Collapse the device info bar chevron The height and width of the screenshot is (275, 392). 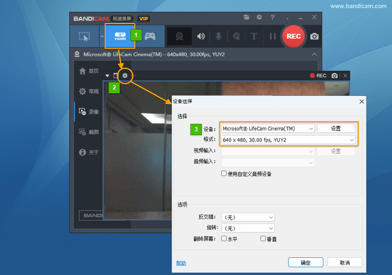[314, 54]
